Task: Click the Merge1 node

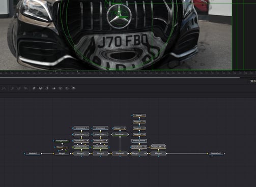Action: coord(139,153)
